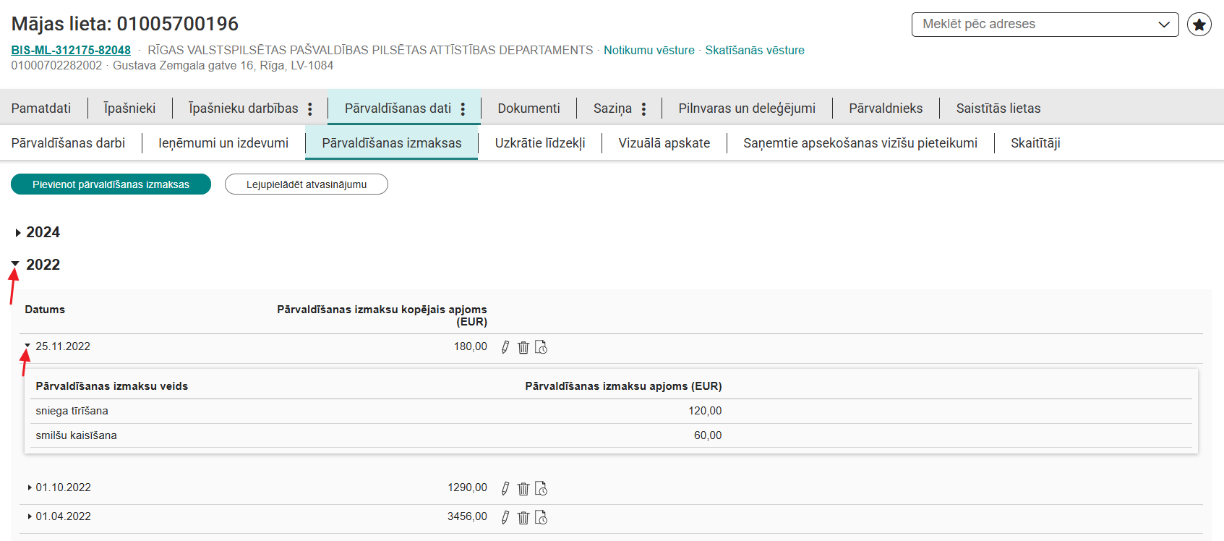Click the 60,00 amount value
The image size is (1224, 541).
click(x=708, y=435)
